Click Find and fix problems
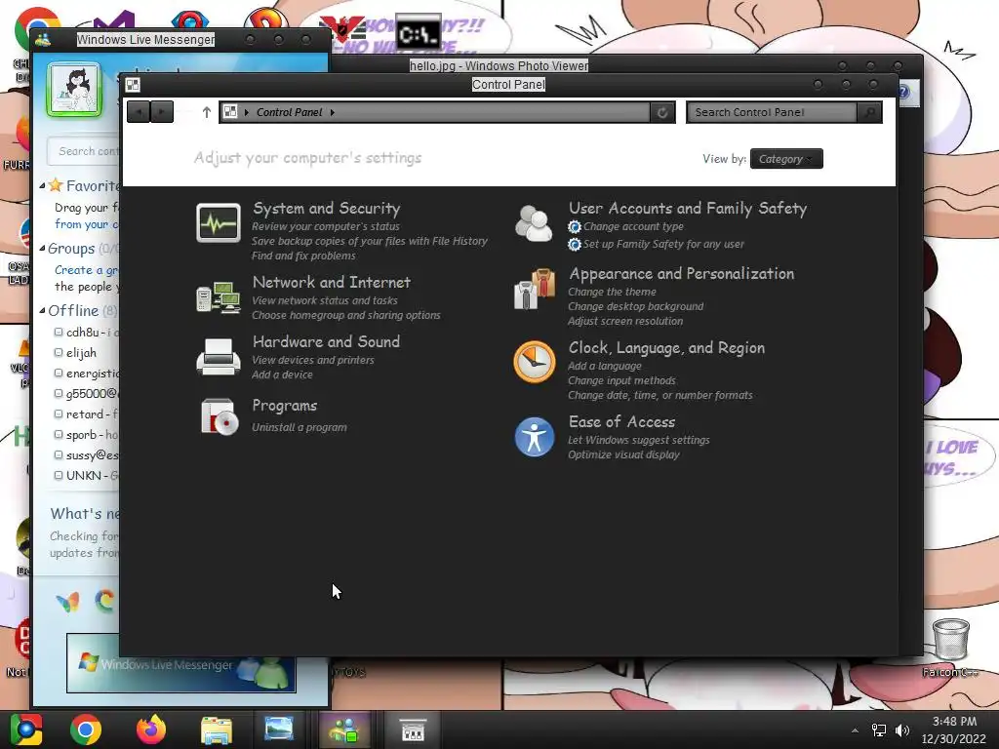This screenshot has height=749, width=999. pyautogui.click(x=303, y=256)
